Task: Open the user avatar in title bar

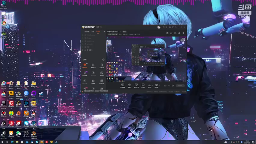Action: click(x=159, y=27)
